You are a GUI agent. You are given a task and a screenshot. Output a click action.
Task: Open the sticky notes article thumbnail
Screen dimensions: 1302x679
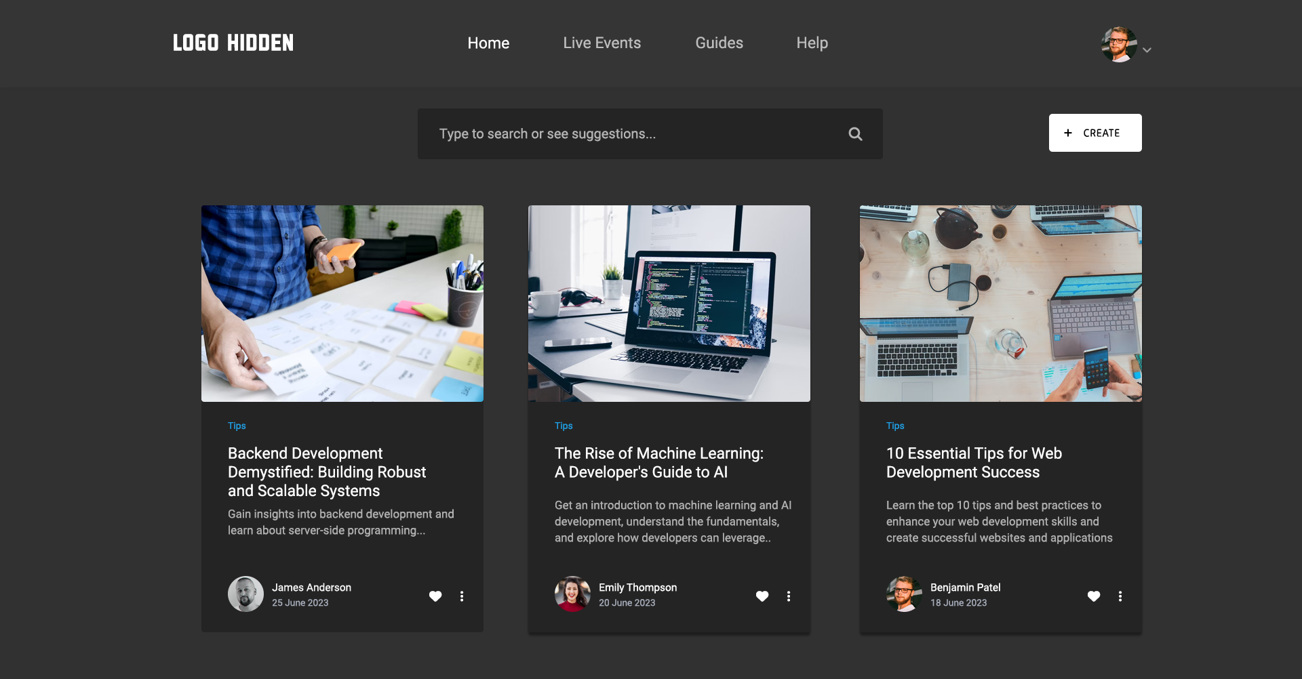click(x=342, y=304)
